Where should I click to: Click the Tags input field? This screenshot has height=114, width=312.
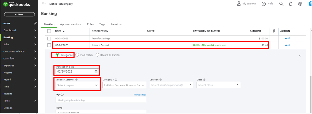click(x=101, y=100)
